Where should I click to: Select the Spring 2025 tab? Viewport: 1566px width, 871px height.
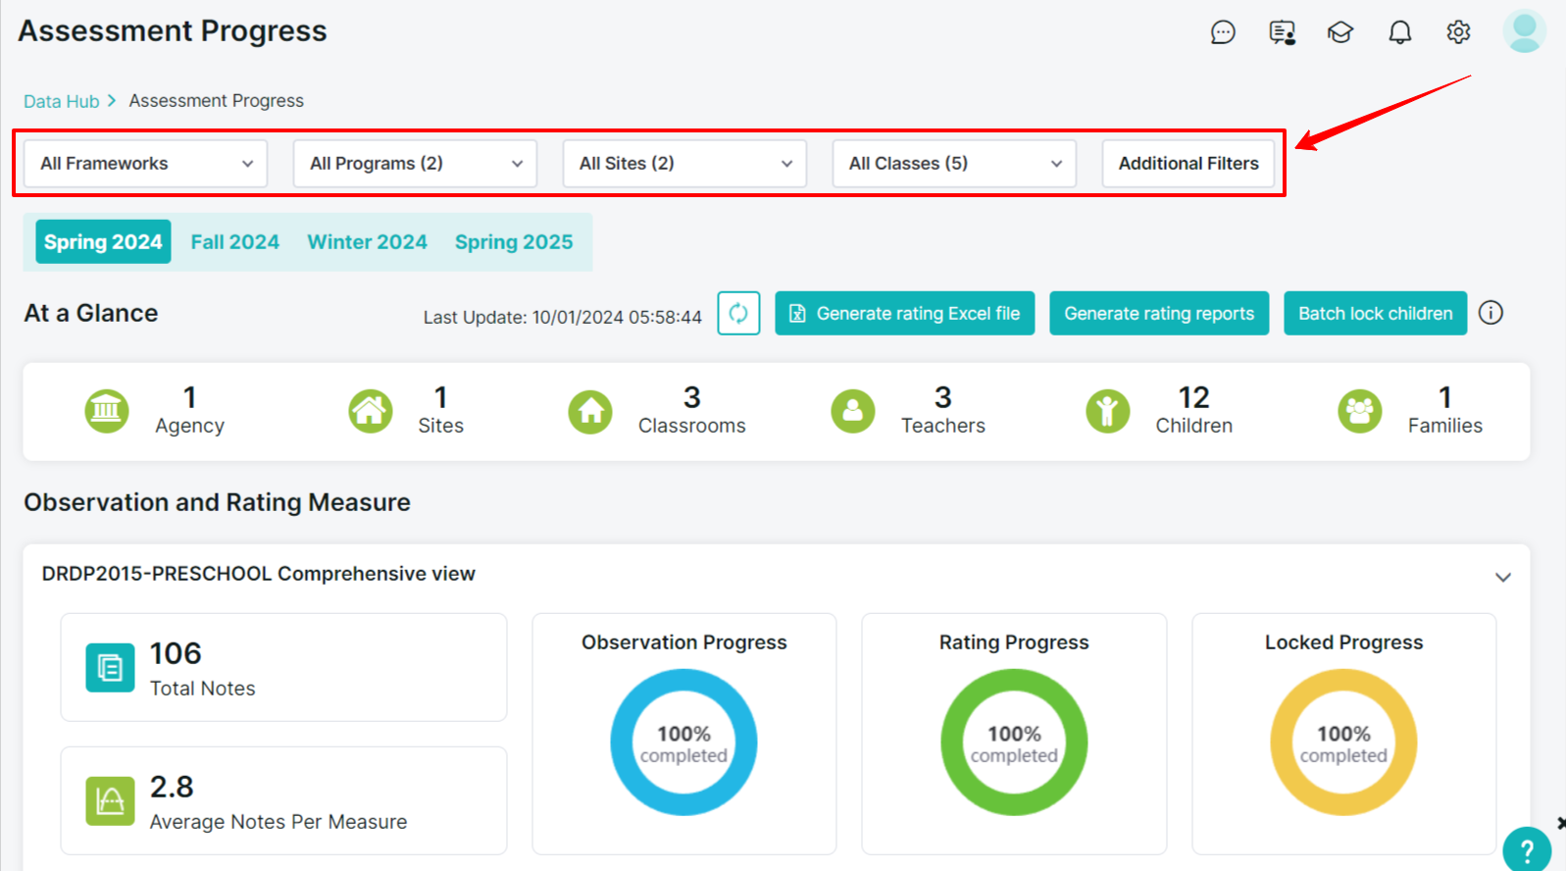click(514, 242)
